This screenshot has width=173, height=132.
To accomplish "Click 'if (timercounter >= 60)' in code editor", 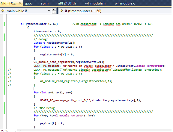I will [x=39, y=24].
